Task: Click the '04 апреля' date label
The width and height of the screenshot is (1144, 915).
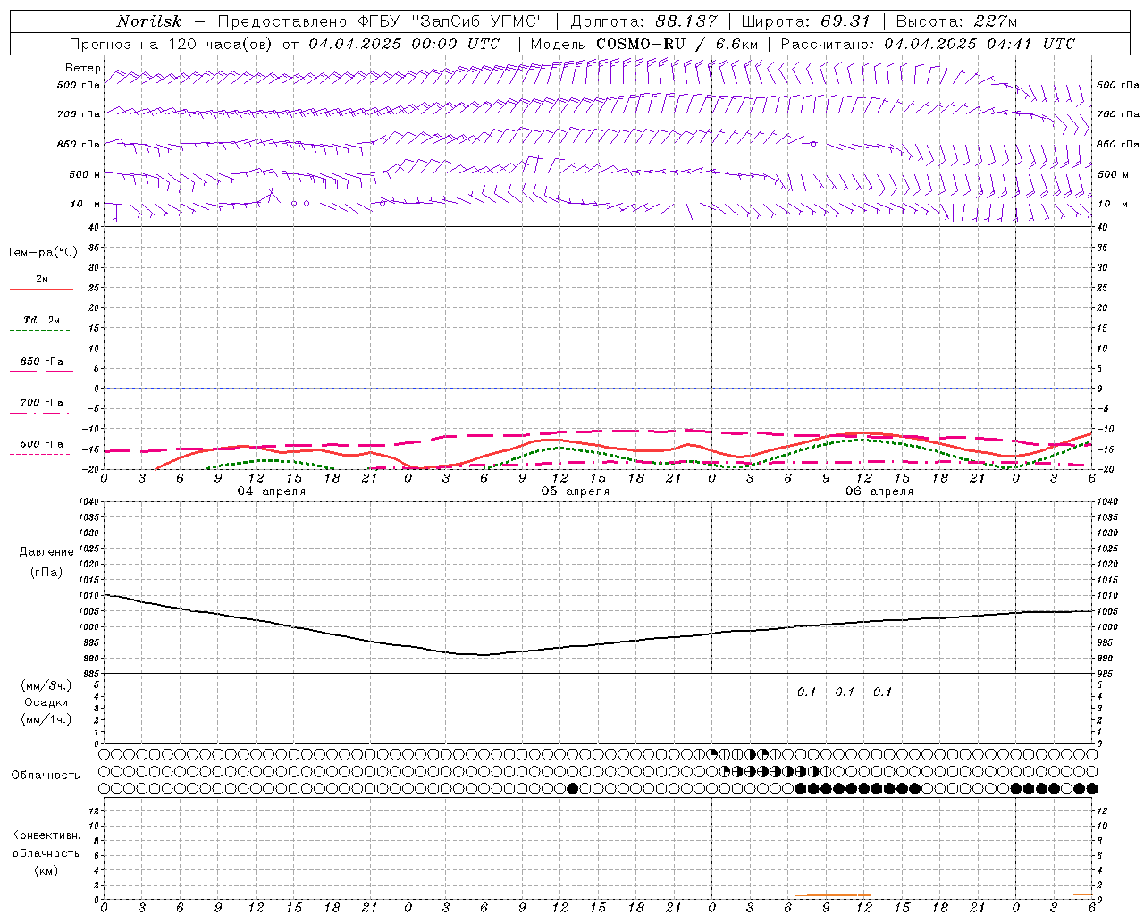Action: (x=272, y=491)
